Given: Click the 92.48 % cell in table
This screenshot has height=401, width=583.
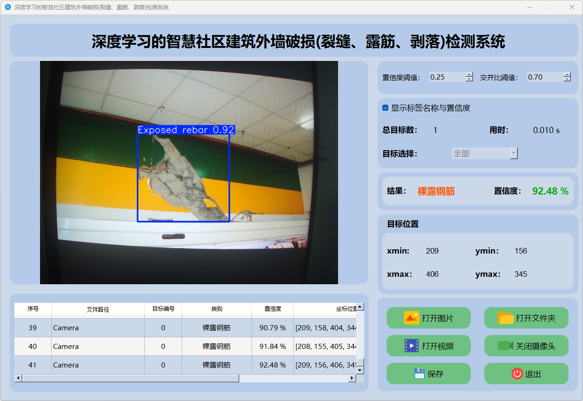Looking at the screenshot, I should pos(273,365).
